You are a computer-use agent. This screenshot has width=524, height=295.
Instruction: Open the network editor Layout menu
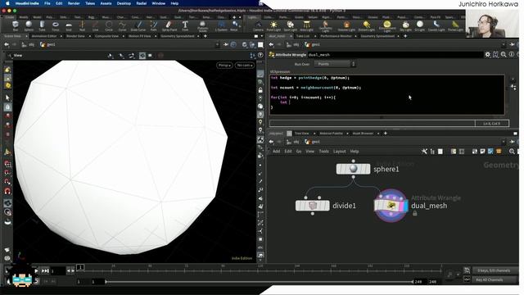pyautogui.click(x=339, y=152)
